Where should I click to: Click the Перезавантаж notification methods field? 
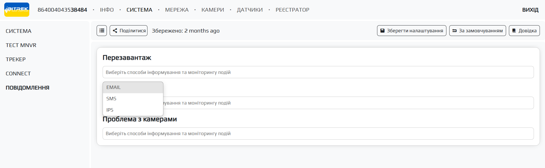[318, 72]
